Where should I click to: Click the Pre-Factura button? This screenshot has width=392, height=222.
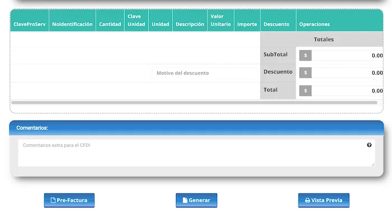(x=69, y=200)
